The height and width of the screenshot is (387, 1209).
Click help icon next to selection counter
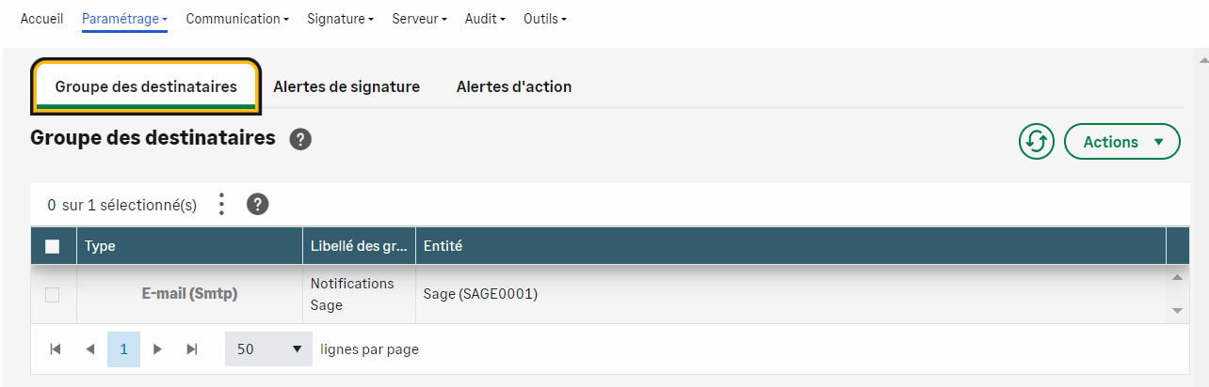[258, 204]
